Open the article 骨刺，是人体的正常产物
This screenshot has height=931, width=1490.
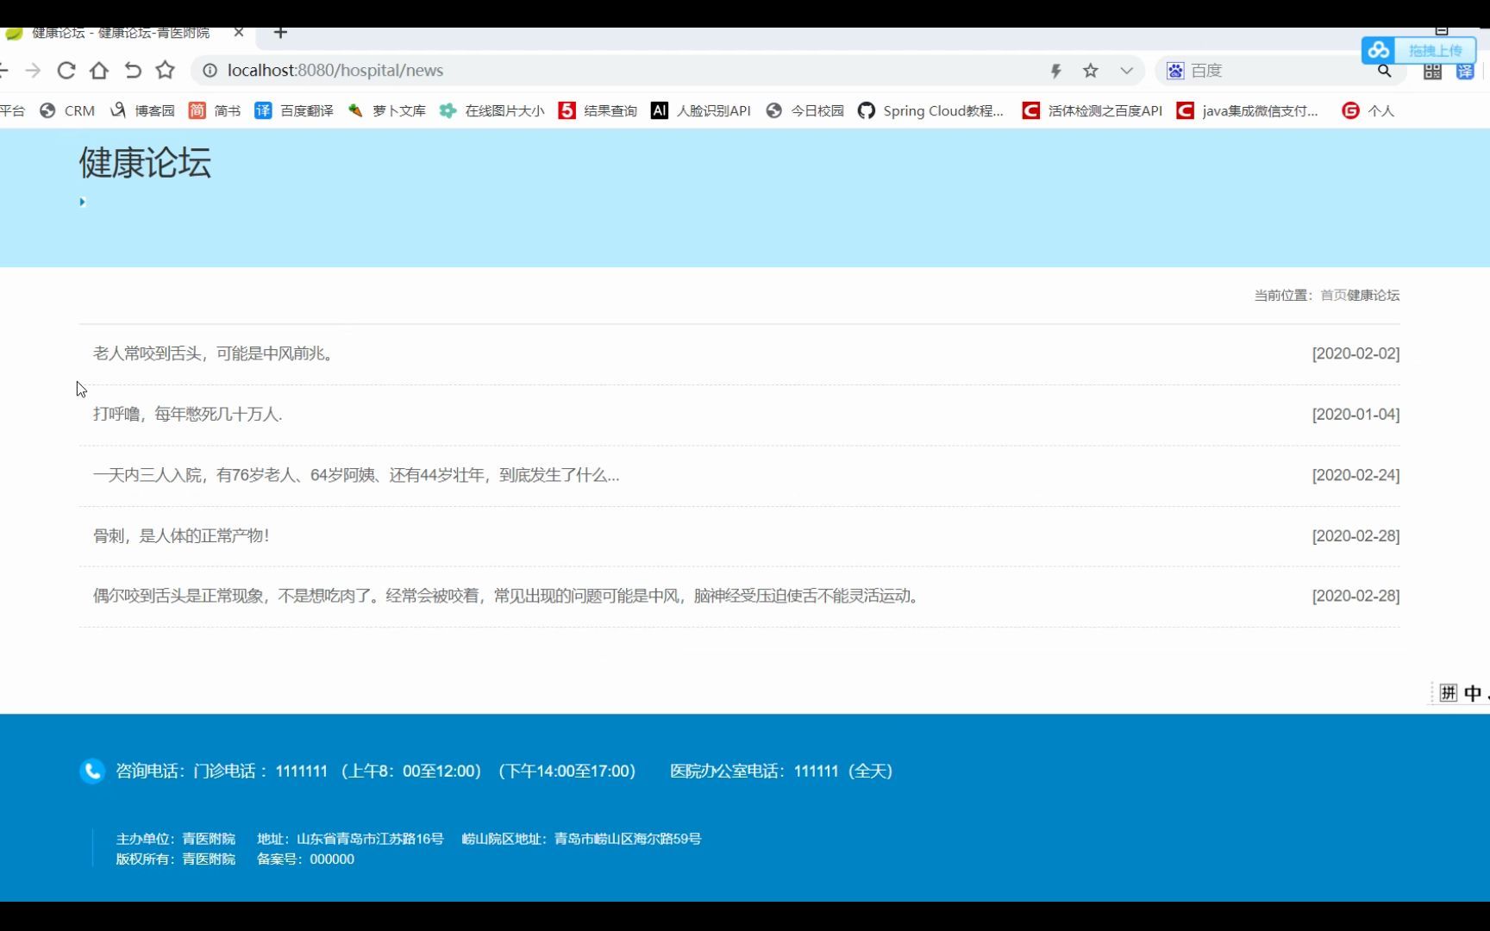coord(180,535)
